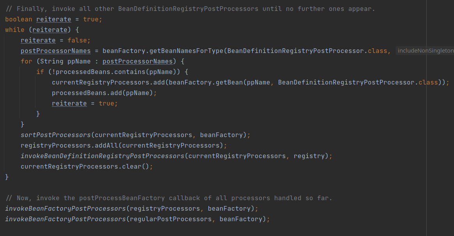
Task: Click the 'reiterate = true' line inside the if block
Action: [85, 104]
